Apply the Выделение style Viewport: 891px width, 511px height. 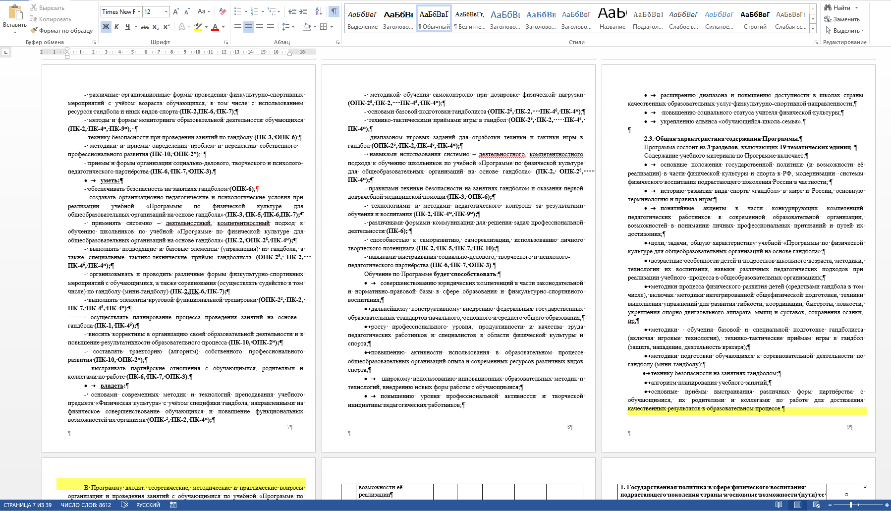click(x=362, y=19)
